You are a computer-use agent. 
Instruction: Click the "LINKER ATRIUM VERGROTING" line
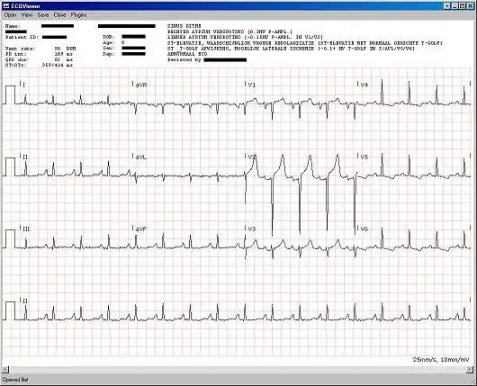(x=245, y=37)
